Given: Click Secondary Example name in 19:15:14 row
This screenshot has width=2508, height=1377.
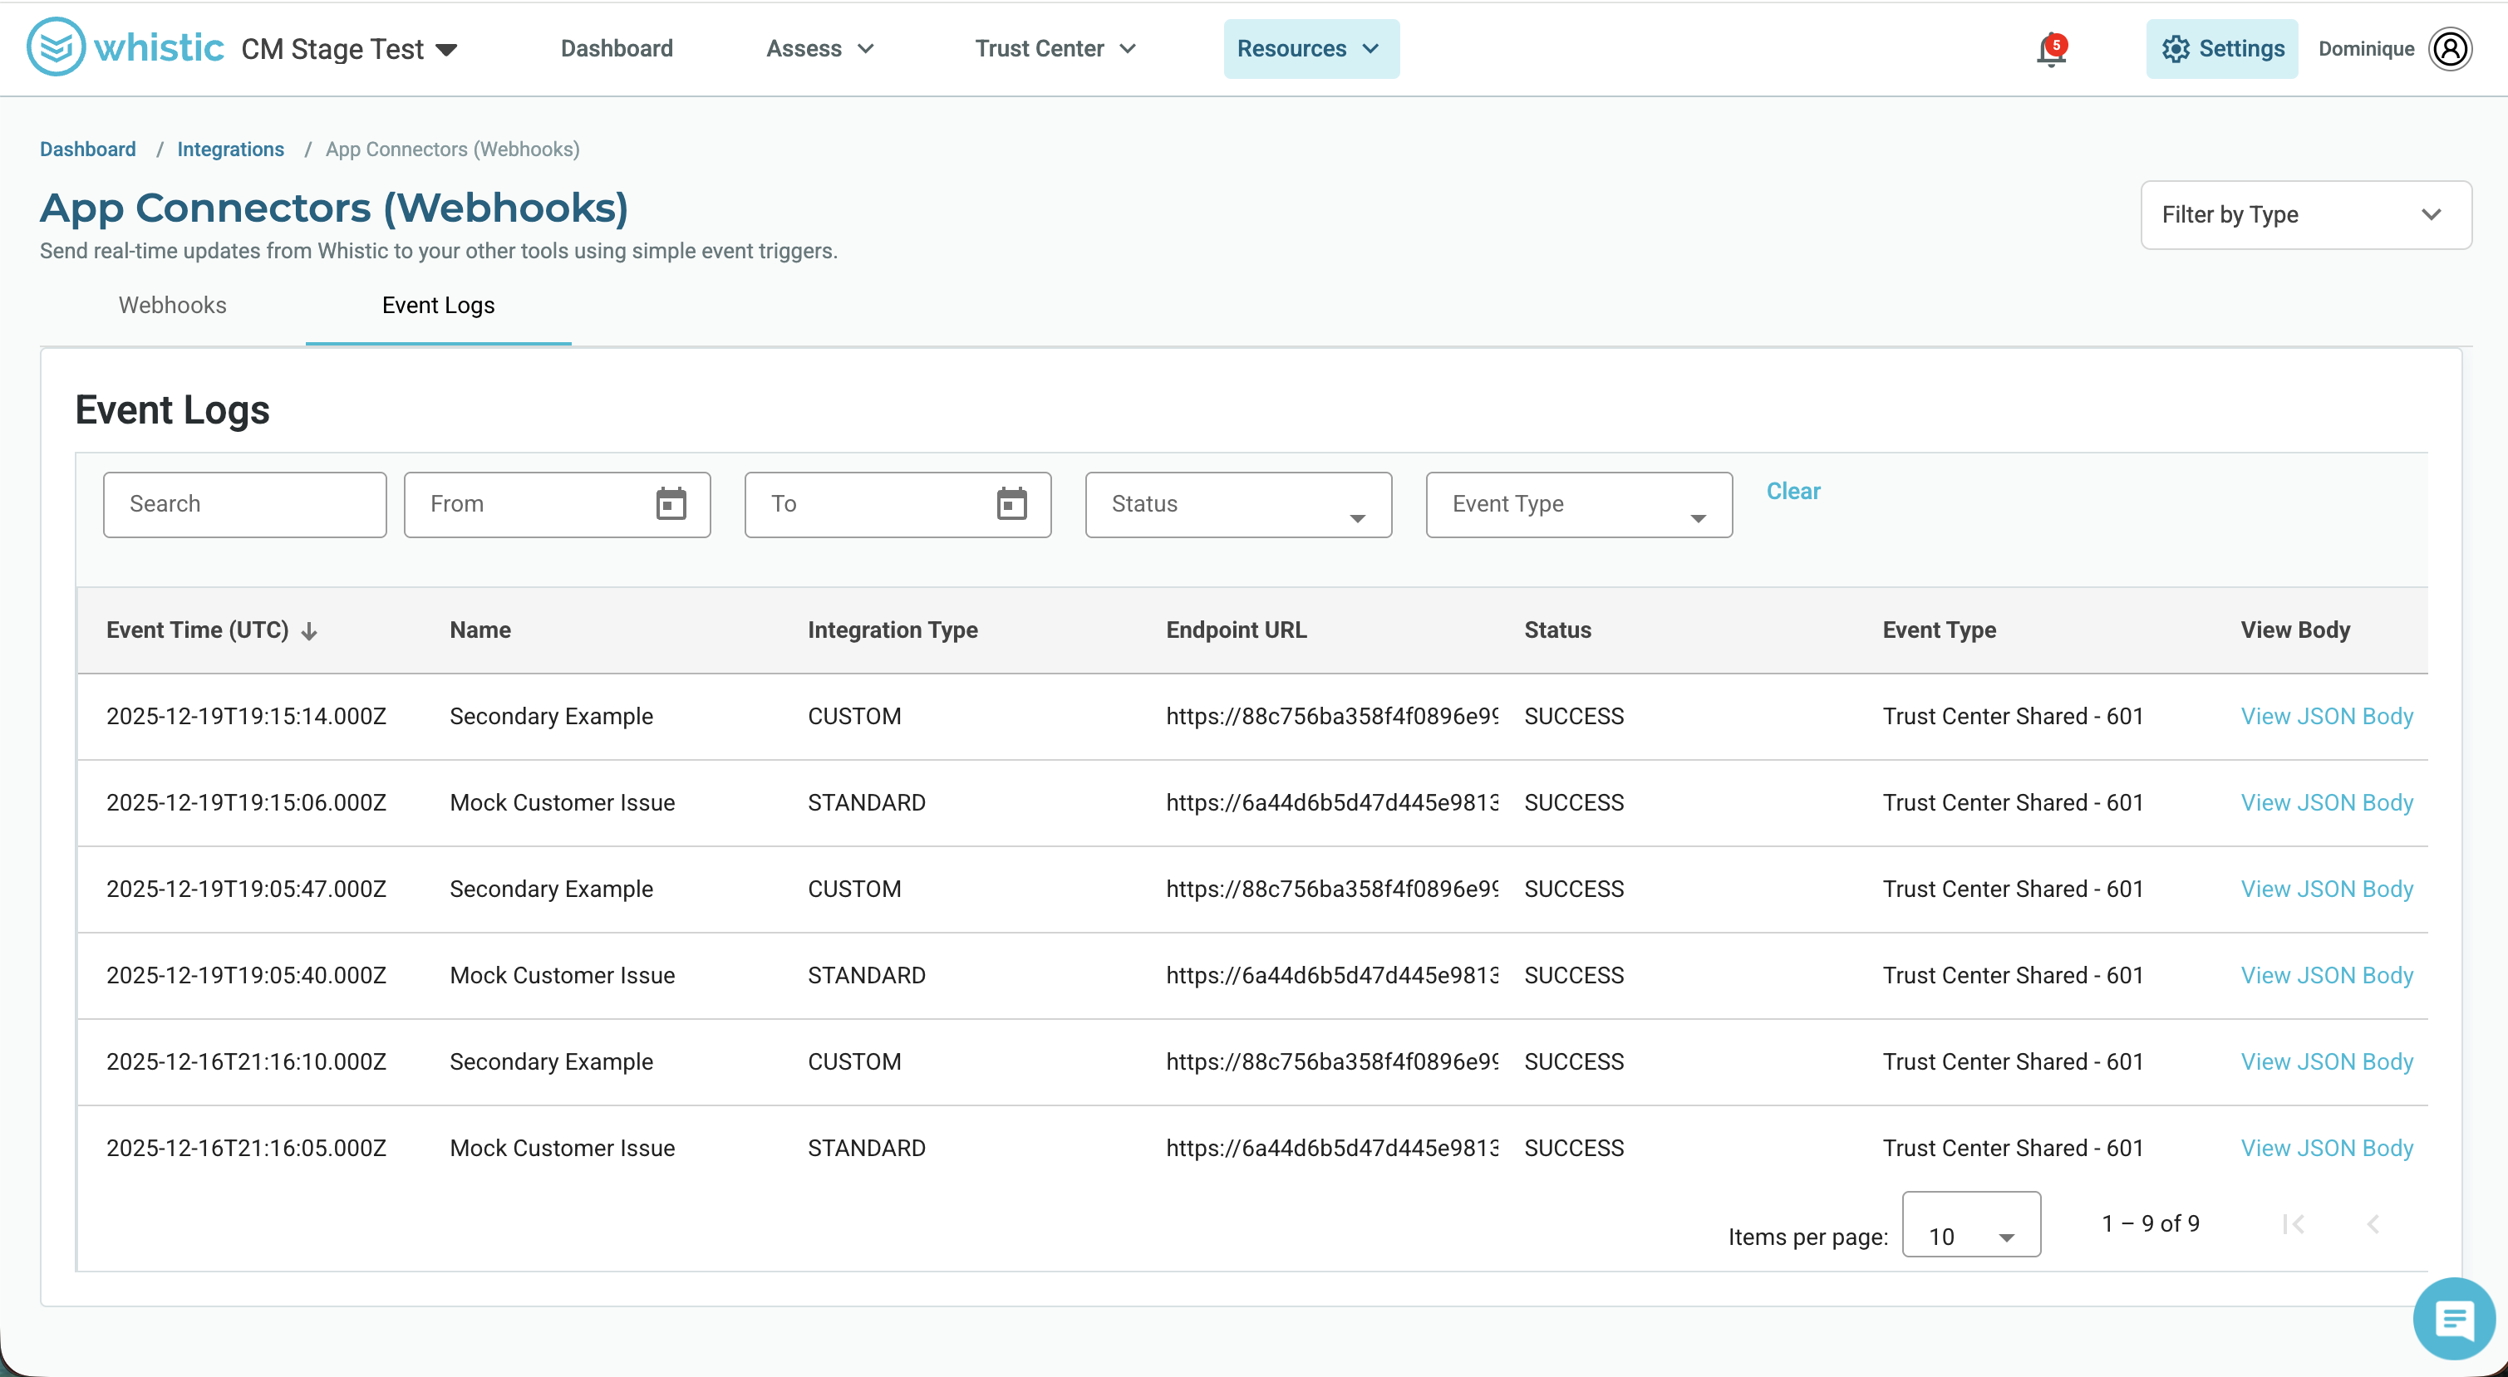Looking at the screenshot, I should [x=551, y=716].
